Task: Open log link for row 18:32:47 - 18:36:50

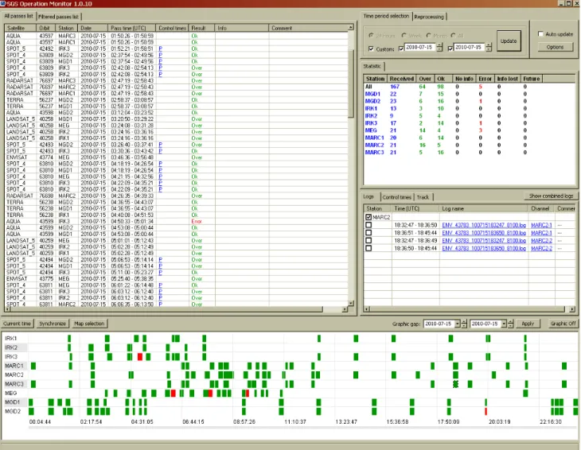Action: click(484, 225)
